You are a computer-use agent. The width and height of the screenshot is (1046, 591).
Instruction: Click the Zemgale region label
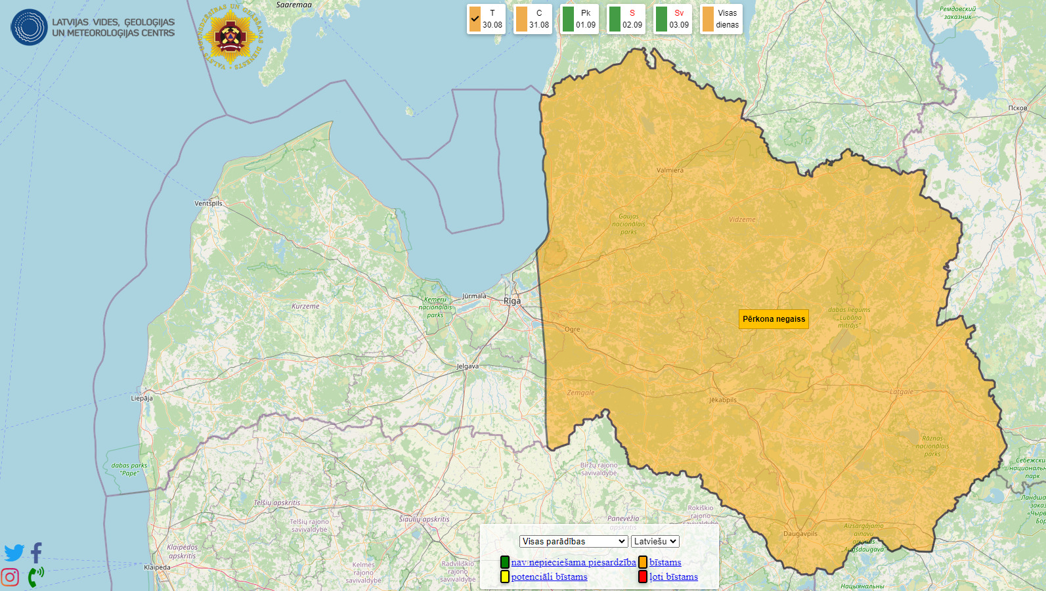580,393
